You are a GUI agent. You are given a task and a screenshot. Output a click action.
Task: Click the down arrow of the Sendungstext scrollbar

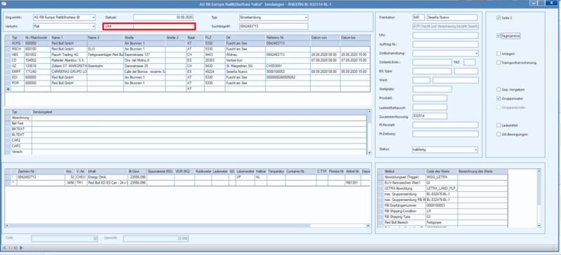pos(370,153)
